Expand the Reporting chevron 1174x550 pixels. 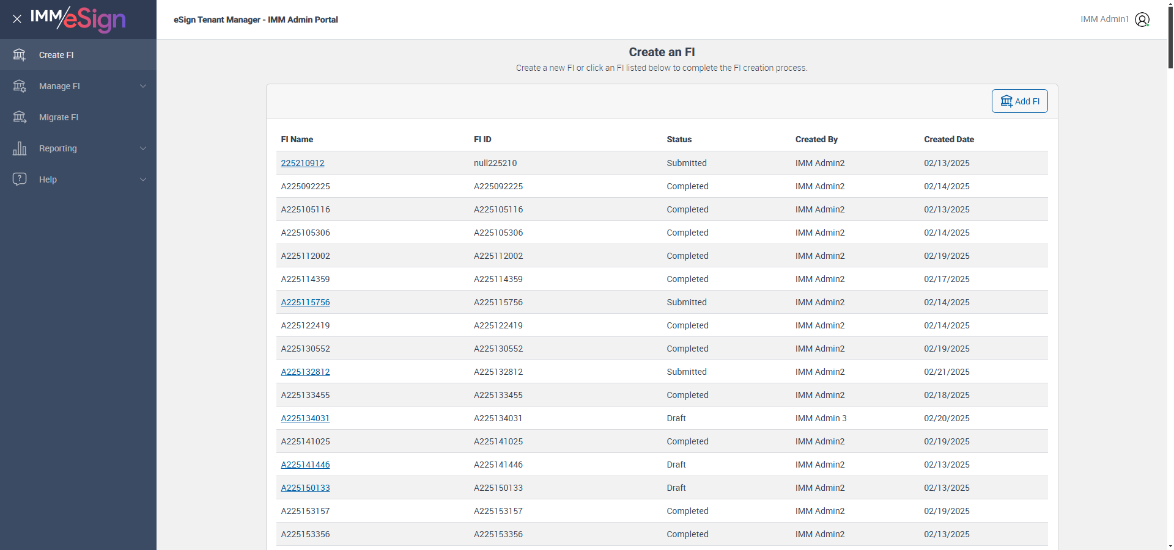143,148
